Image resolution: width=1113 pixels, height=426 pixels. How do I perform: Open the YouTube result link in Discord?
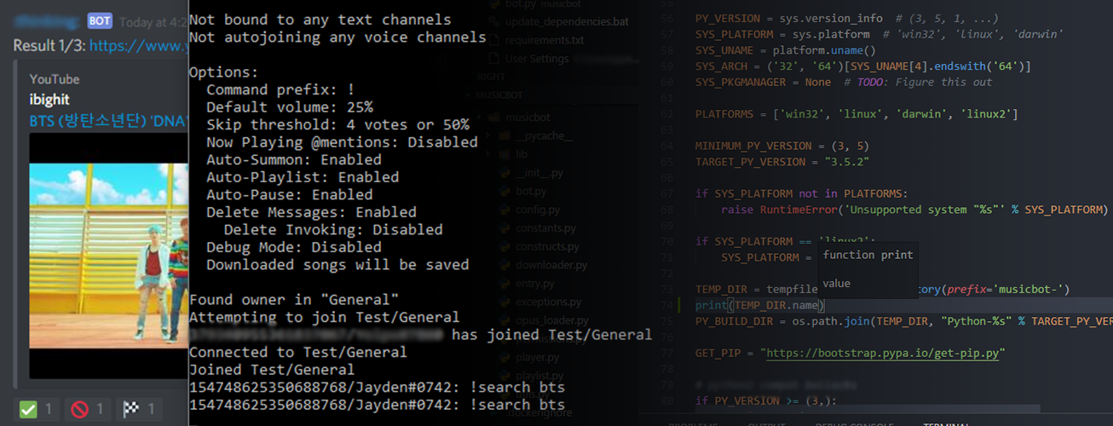138,45
